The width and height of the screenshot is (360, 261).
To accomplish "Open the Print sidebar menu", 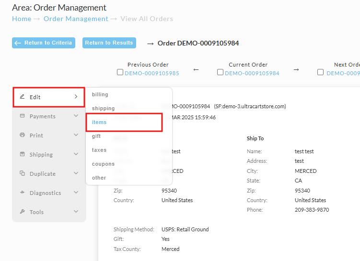I will coord(49,136).
